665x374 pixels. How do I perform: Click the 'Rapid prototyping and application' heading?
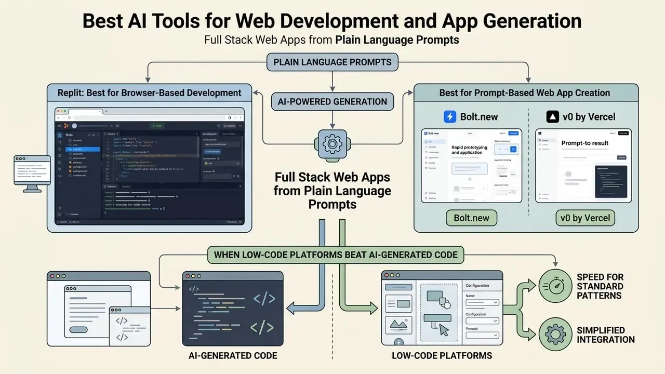(470, 150)
